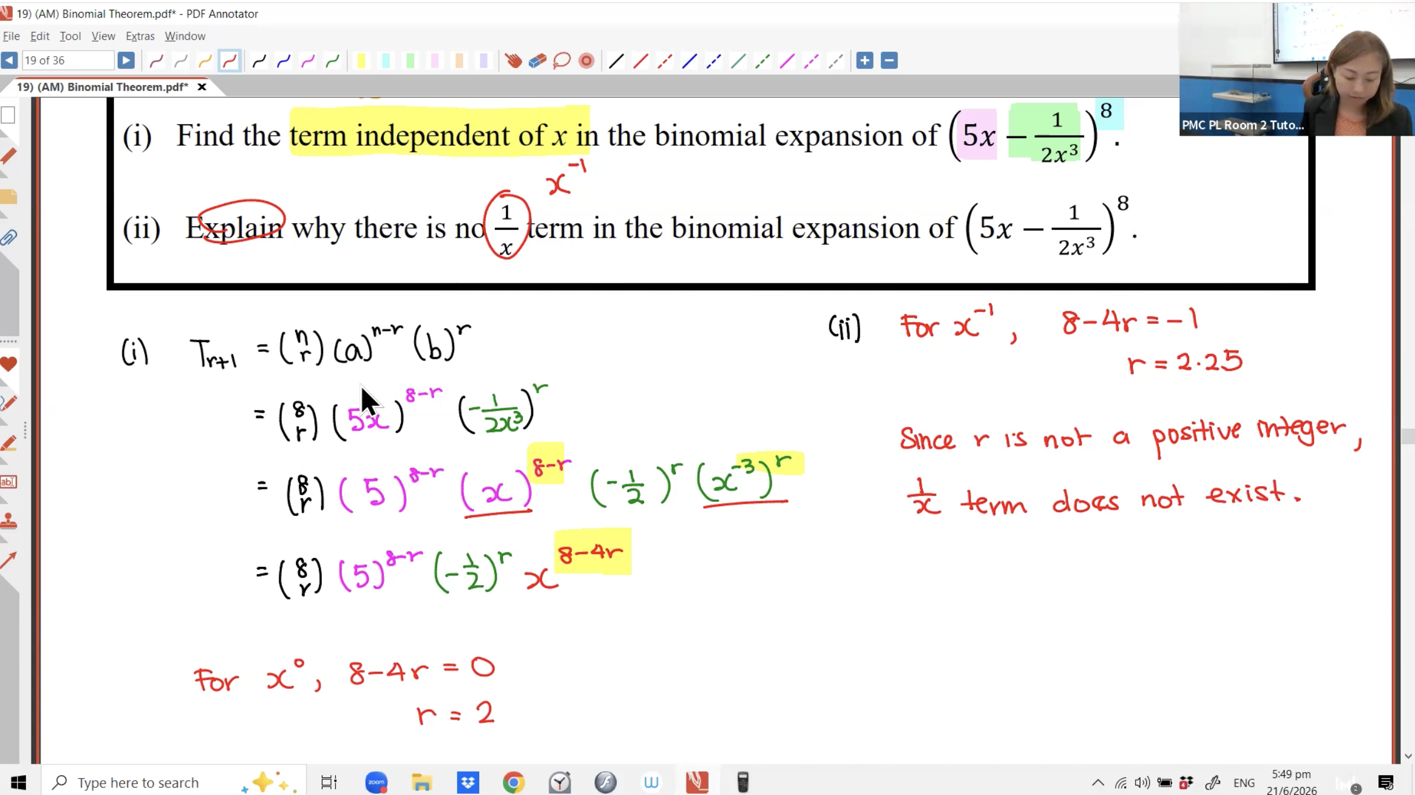
Task: Pick the lavender highlighter swatch
Action: 484,60
